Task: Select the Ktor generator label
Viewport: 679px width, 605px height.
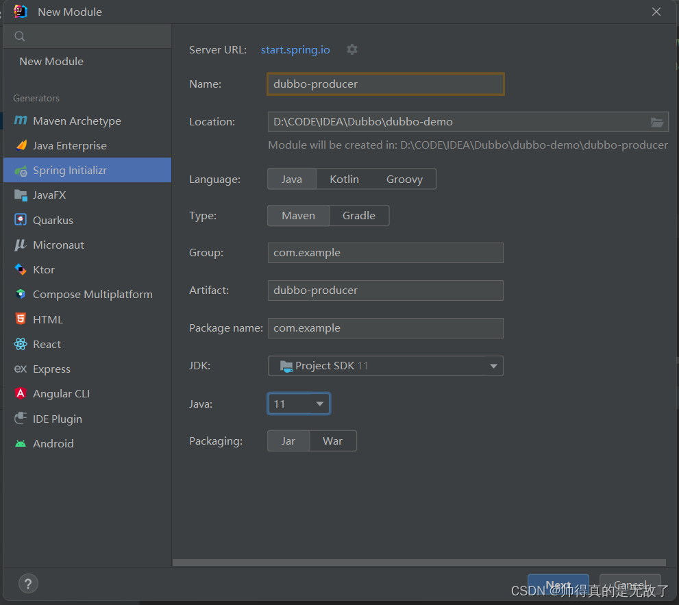Action: click(x=44, y=270)
